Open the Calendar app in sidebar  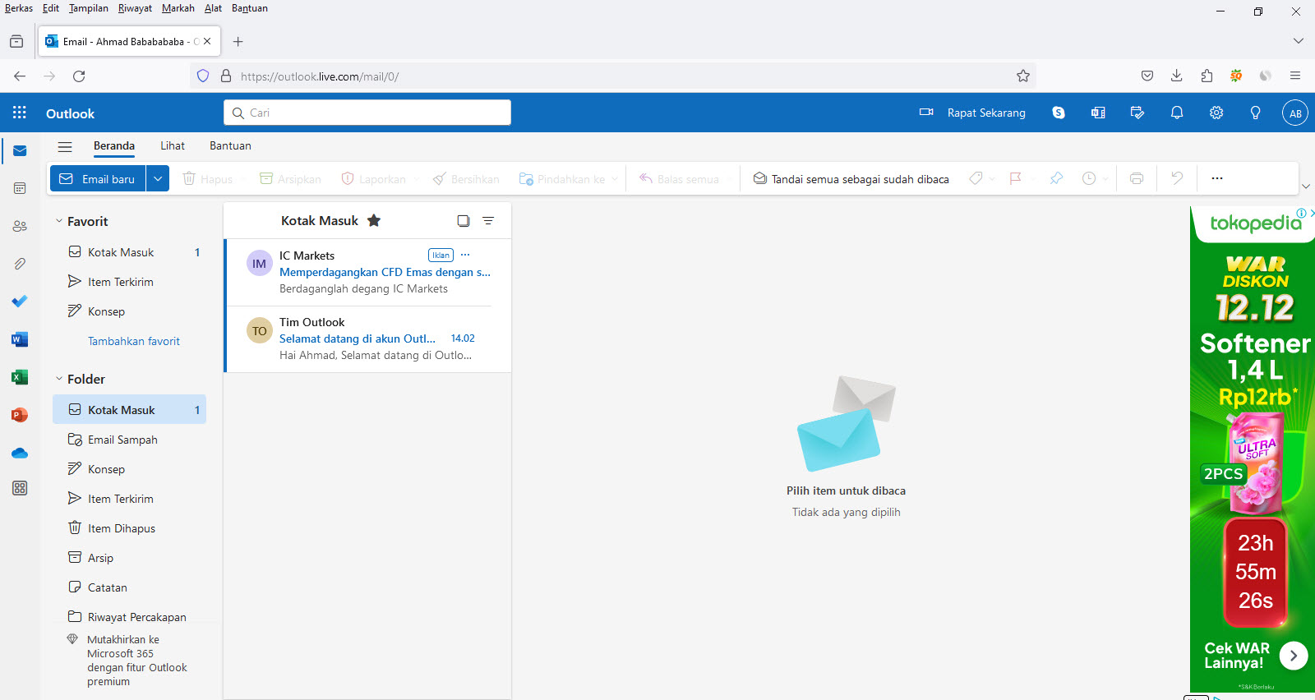pos(20,188)
